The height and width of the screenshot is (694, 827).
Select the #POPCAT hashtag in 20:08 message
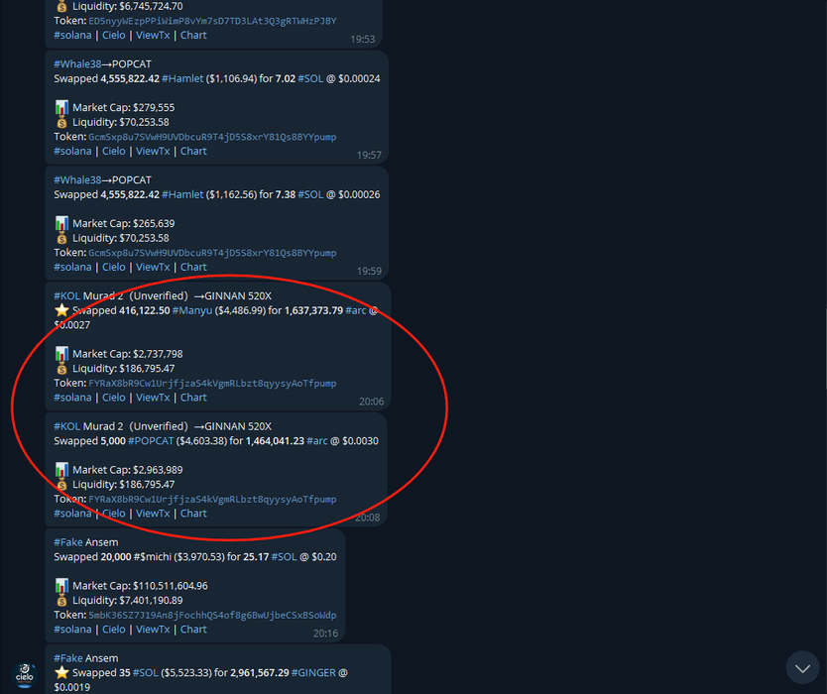coord(151,441)
